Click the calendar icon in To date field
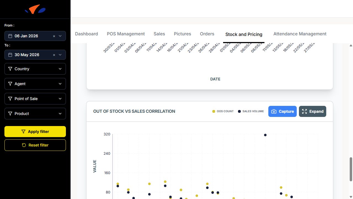Viewport: 353px width, 199px height. point(10,55)
